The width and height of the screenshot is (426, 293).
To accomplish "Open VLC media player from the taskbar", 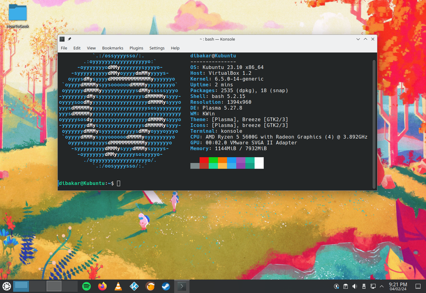I will (118, 286).
